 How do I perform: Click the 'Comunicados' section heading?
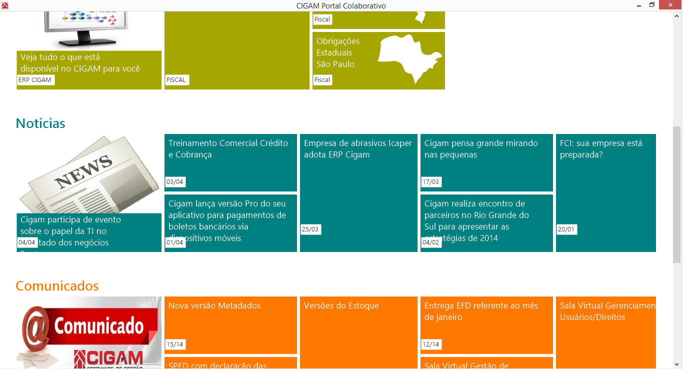point(57,286)
